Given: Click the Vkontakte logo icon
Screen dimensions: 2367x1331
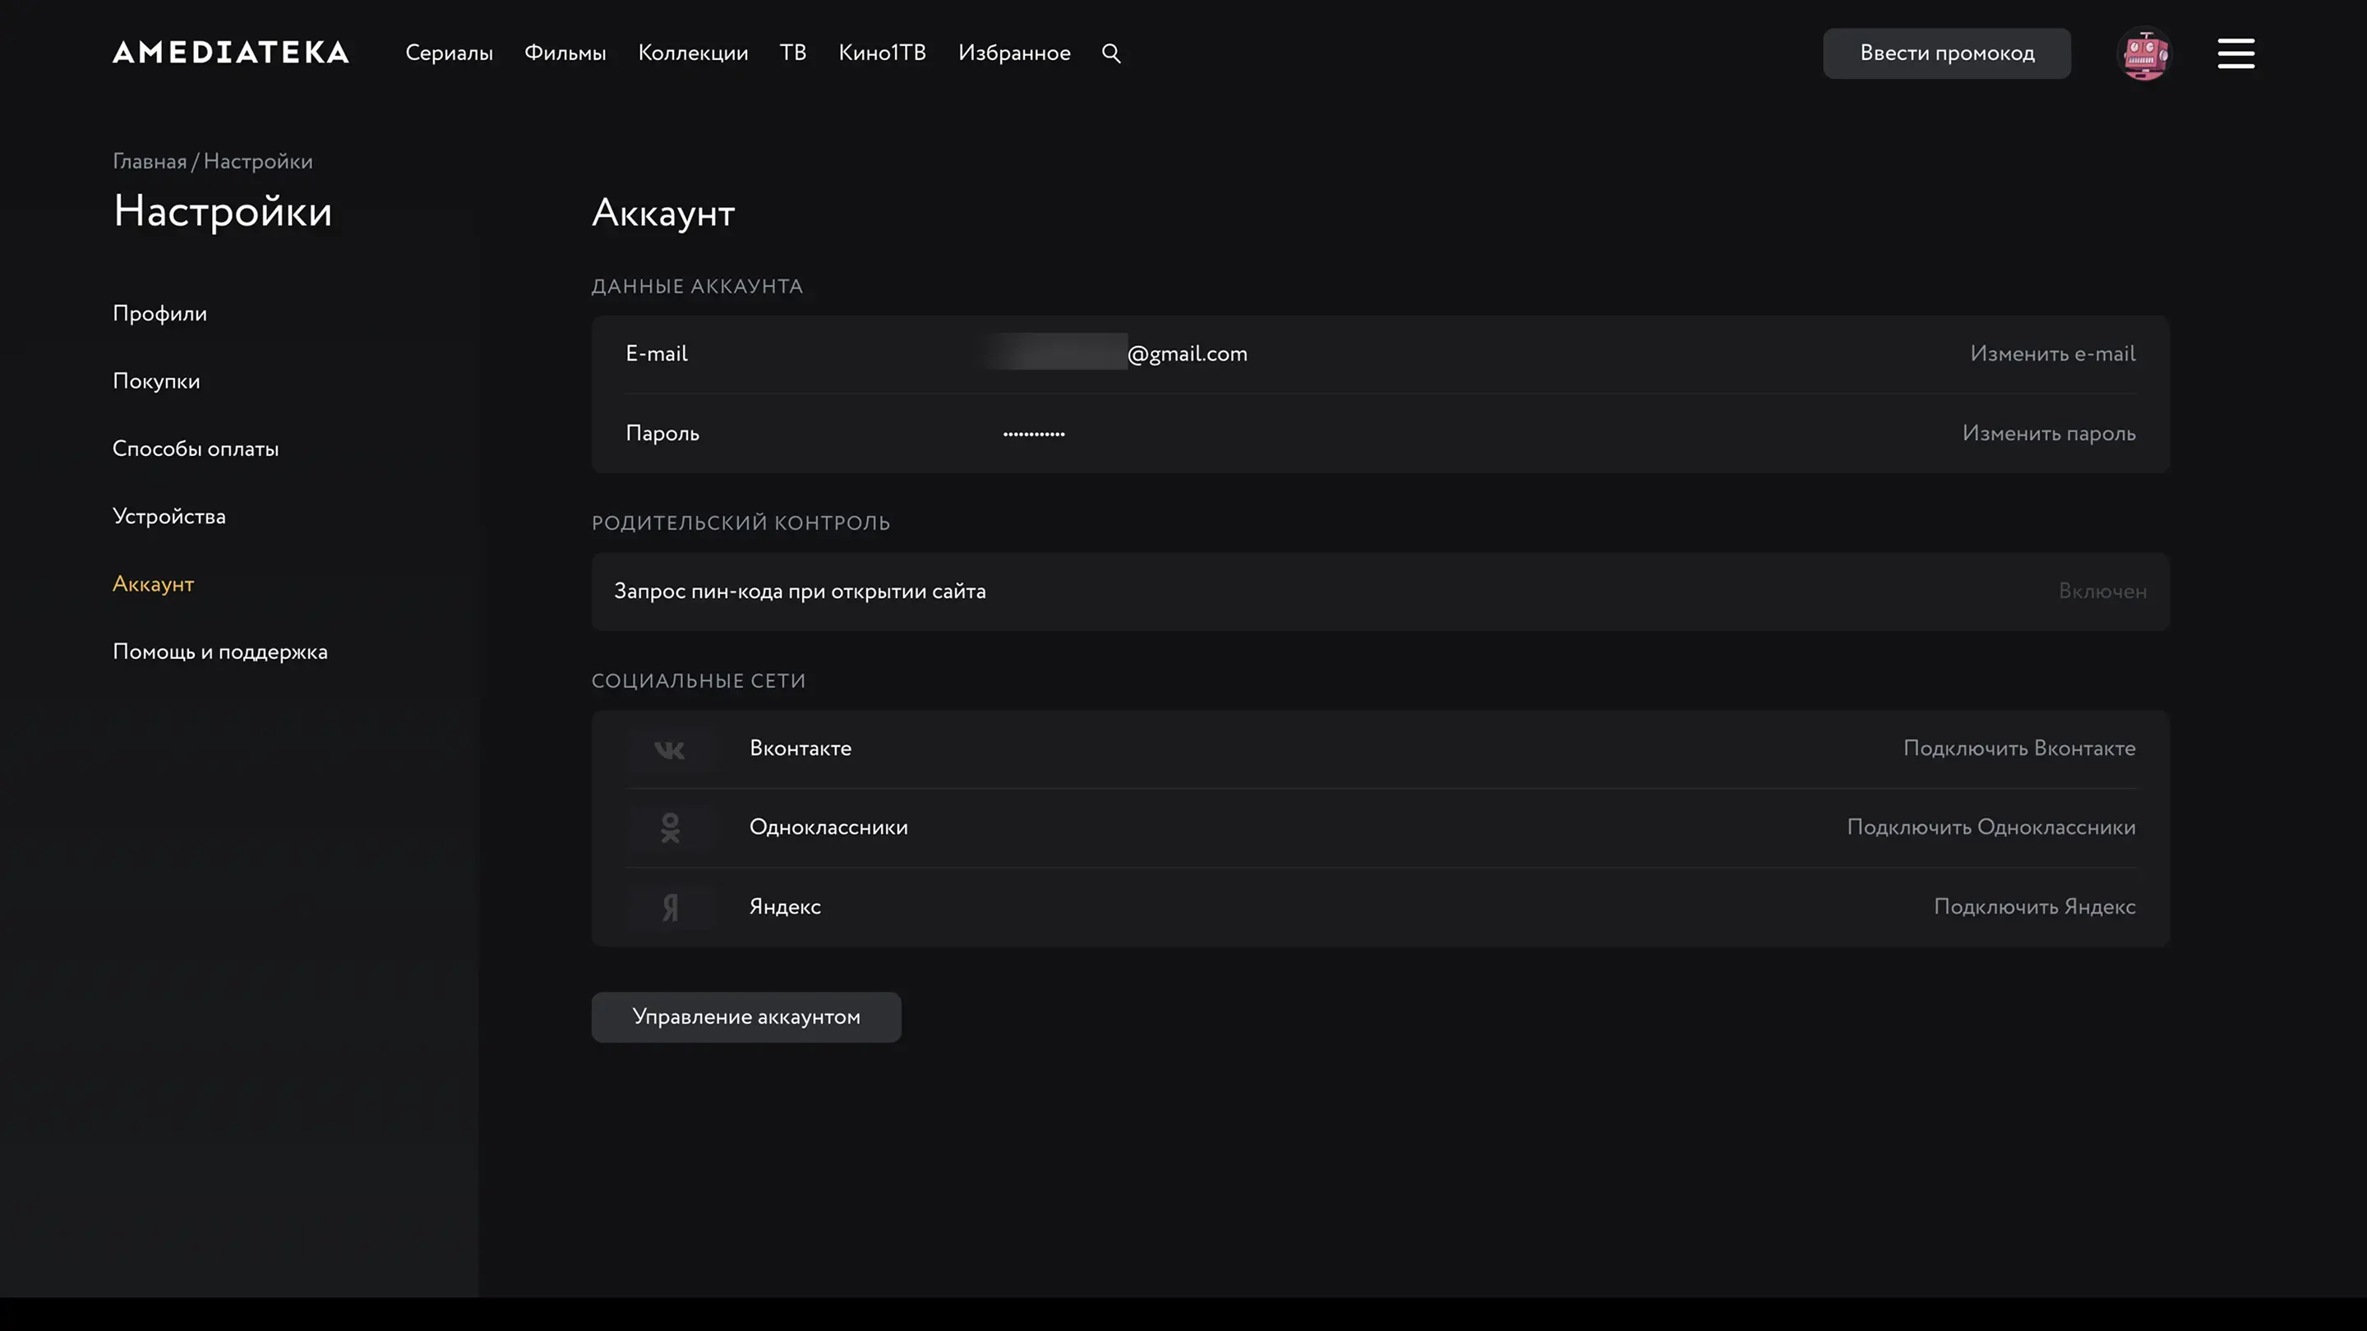Looking at the screenshot, I should tap(669, 749).
